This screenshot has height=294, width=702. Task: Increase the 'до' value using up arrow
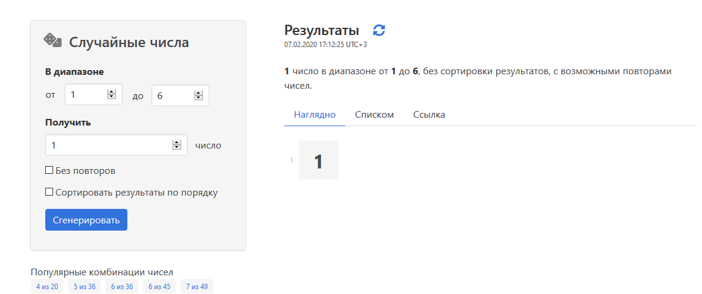pyautogui.click(x=199, y=92)
